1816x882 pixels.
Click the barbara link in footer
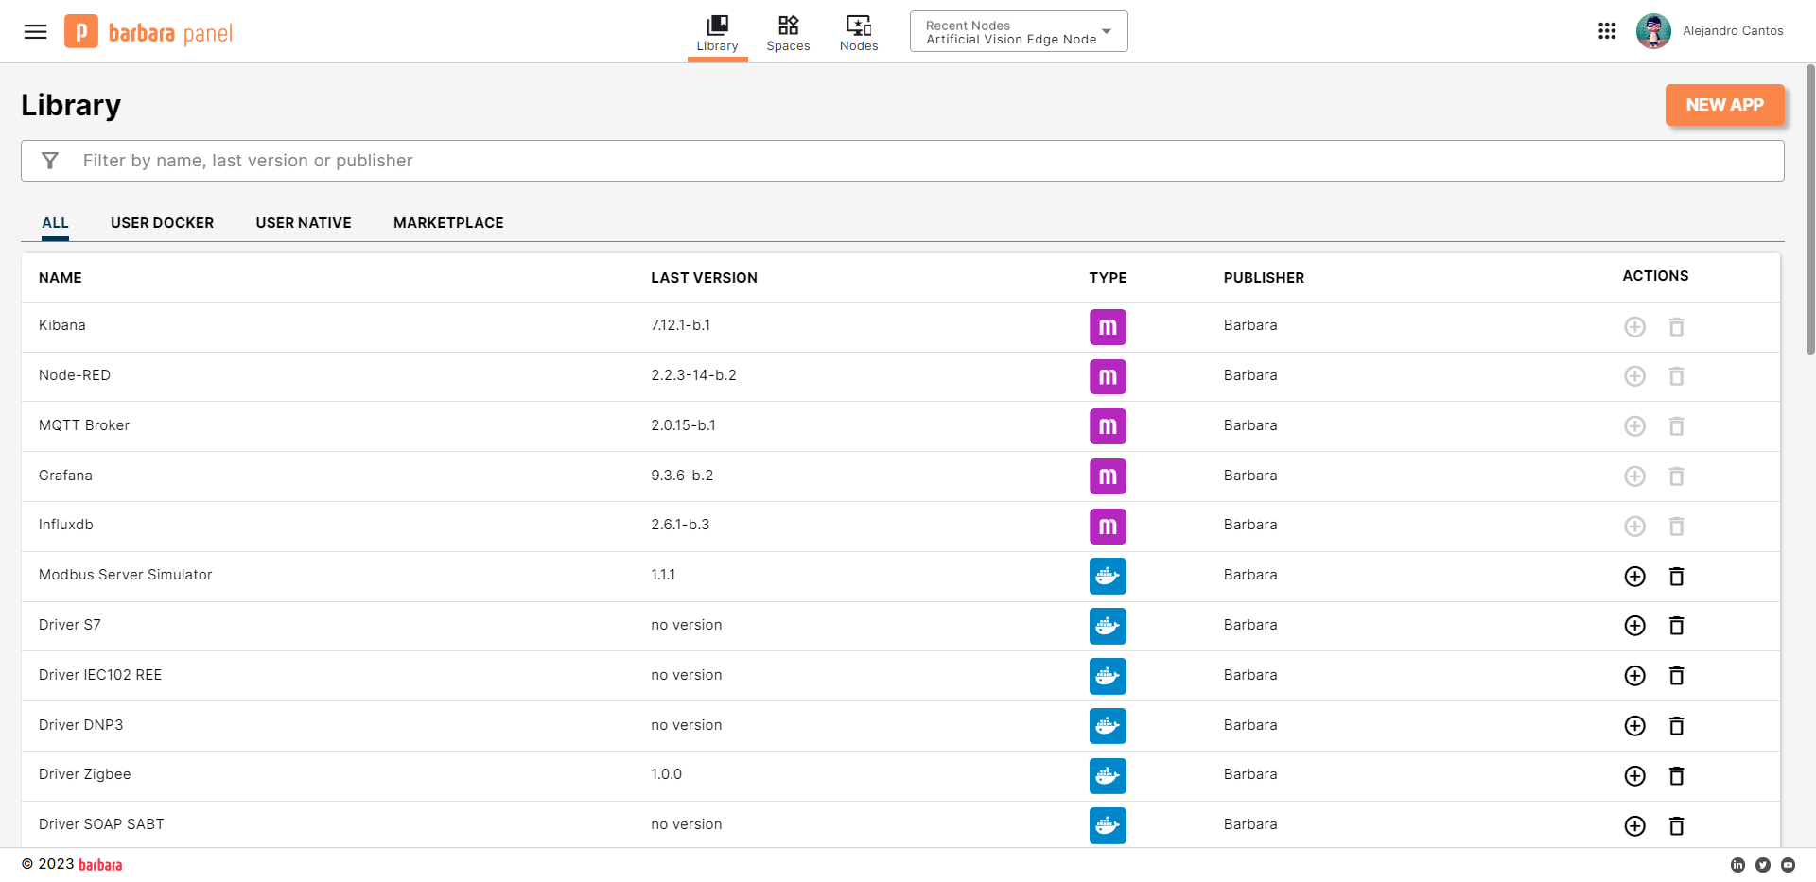point(100,865)
